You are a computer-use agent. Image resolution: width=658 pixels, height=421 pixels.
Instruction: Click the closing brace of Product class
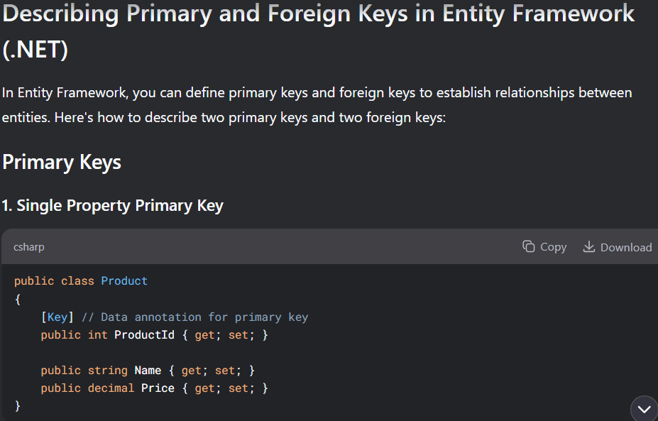(17, 406)
